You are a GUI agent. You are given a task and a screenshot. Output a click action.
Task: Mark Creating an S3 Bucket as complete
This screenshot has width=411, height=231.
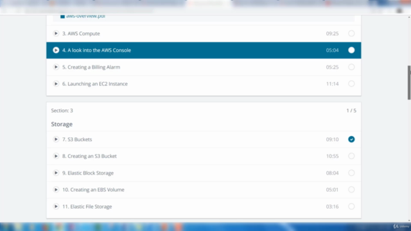click(351, 156)
